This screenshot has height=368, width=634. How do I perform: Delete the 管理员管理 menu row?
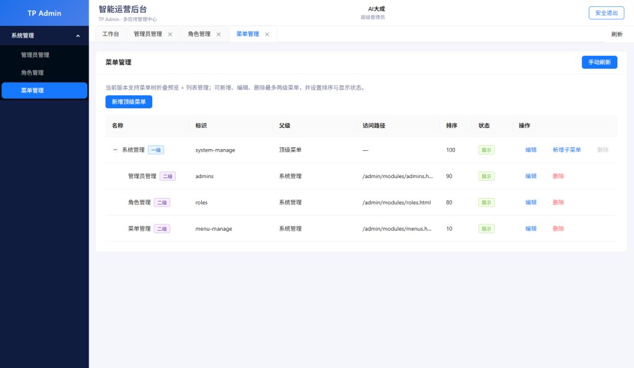558,176
